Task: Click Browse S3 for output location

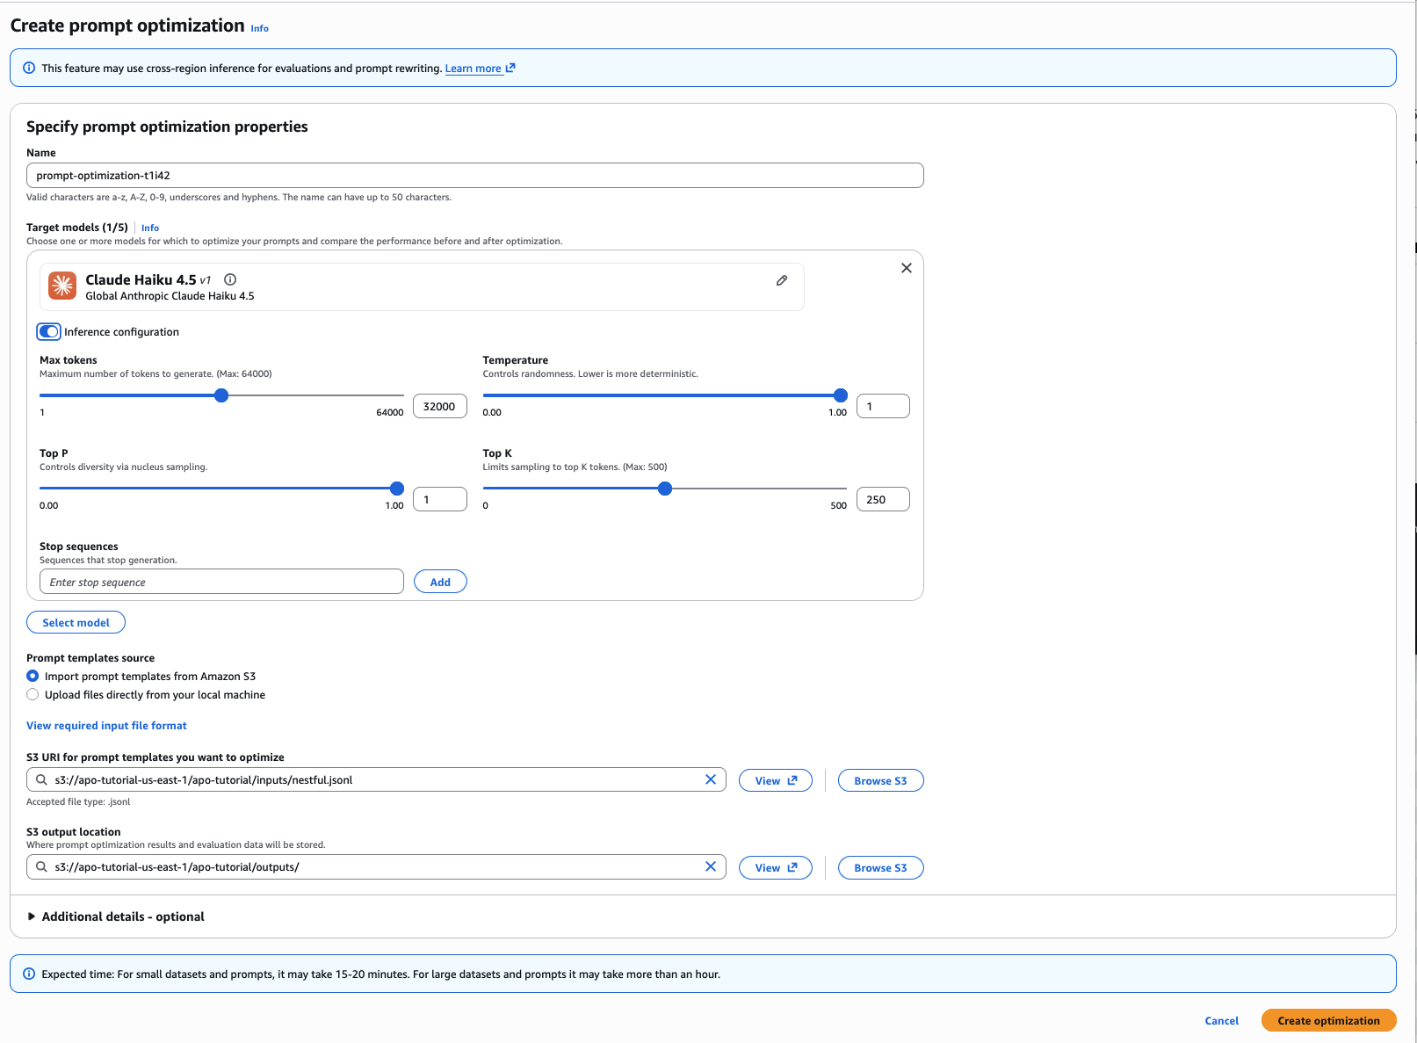Action: coord(880,867)
